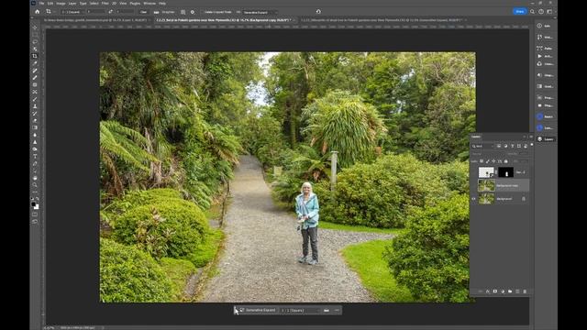Viewport: 587px width, 330px height.
Task: Toggle lock all for layer
Action: point(505,161)
